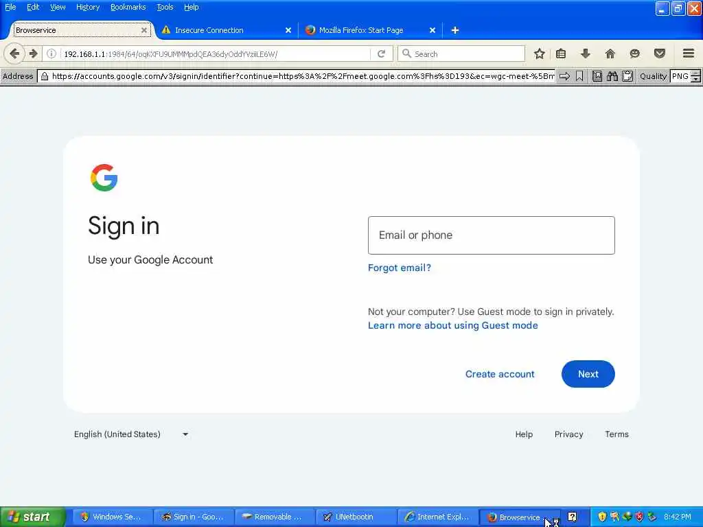Image resolution: width=703 pixels, height=527 pixels.
Task: Go to the Home page icon
Action: pyautogui.click(x=610, y=54)
